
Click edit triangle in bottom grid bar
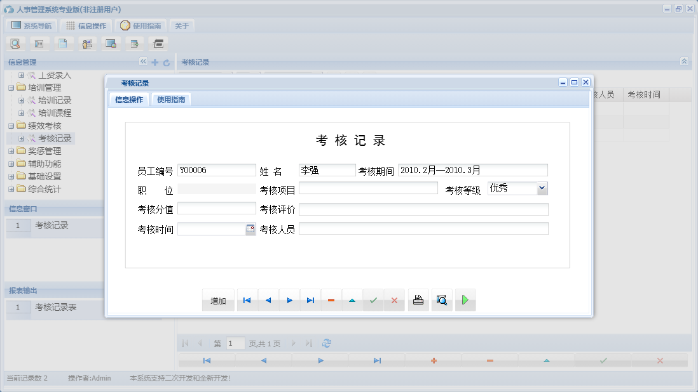pyautogui.click(x=547, y=360)
